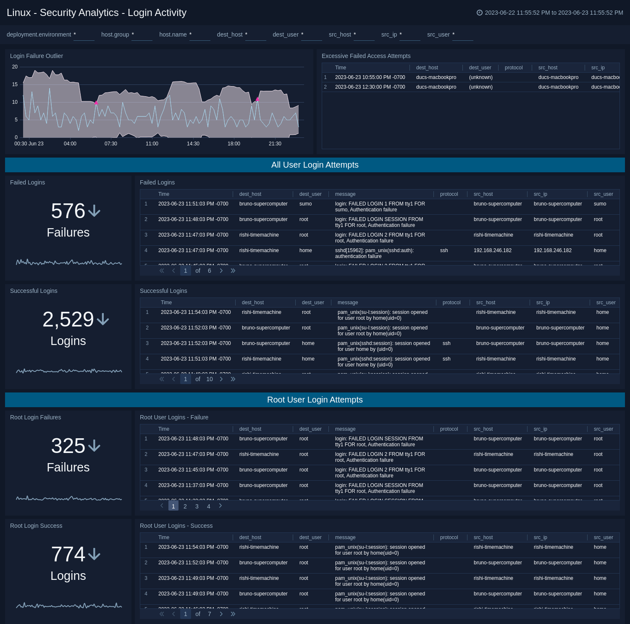This screenshot has width=630, height=624.
Task: Go to previous page of Root User Logins - Failure
Action: [162, 506]
